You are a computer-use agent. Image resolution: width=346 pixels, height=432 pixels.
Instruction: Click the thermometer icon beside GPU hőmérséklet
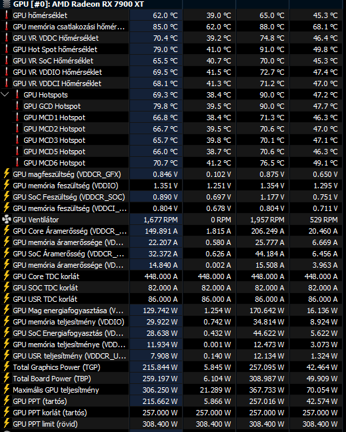pyautogui.click(x=6, y=15)
